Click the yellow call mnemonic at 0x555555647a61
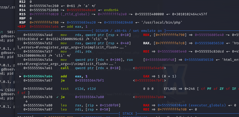Viewport: 239px width, 117px height. click(x=65, y=68)
